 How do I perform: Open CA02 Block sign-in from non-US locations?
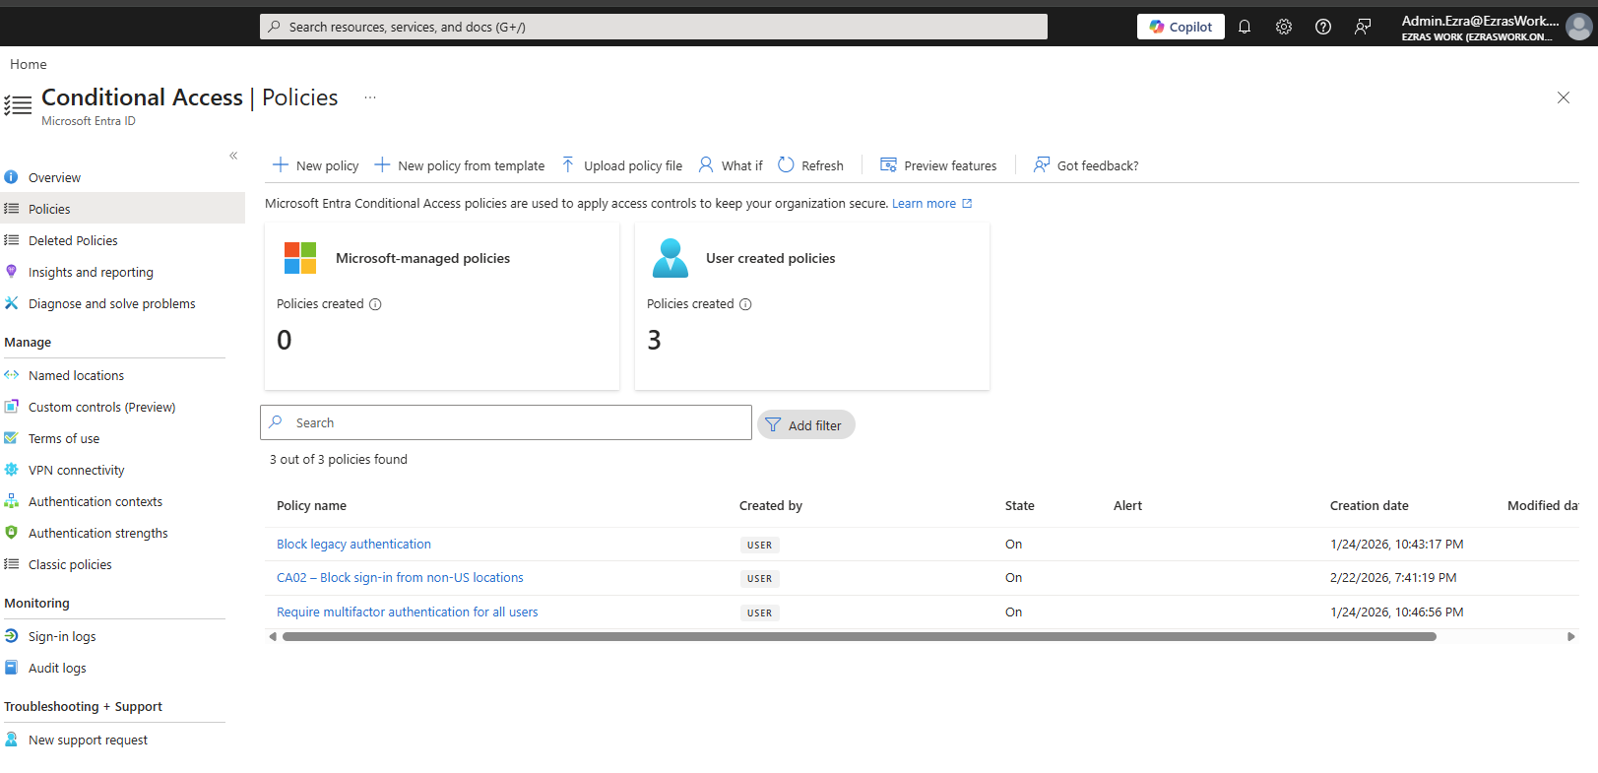[x=400, y=578]
